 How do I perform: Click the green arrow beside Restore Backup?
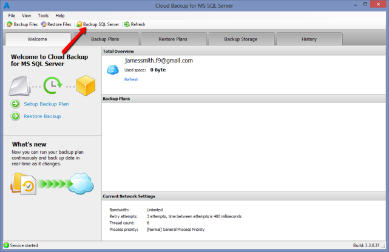[15, 116]
